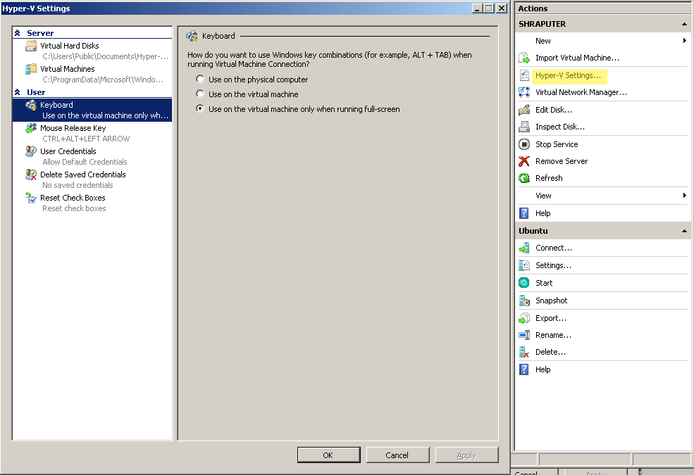Select User Credentials tree item

tap(92, 156)
